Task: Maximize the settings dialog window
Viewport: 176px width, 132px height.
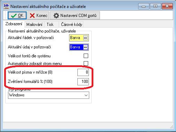Action: pyautogui.click(x=155, y=6)
